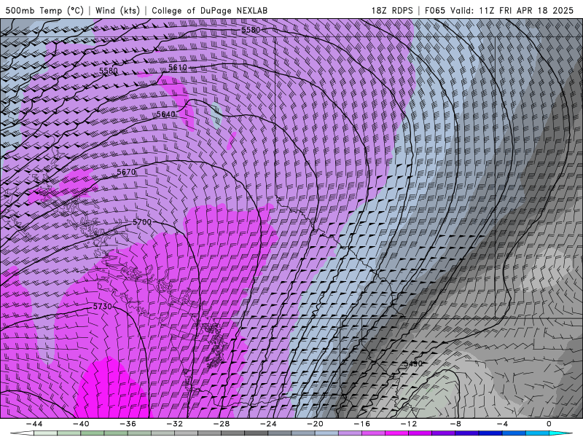Click the -12 colorbar value

coord(409,424)
